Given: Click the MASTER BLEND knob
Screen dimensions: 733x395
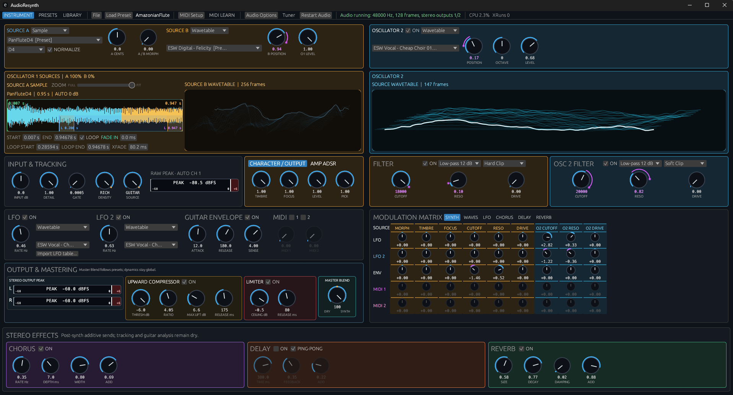Looking at the screenshot, I should click(x=337, y=295).
